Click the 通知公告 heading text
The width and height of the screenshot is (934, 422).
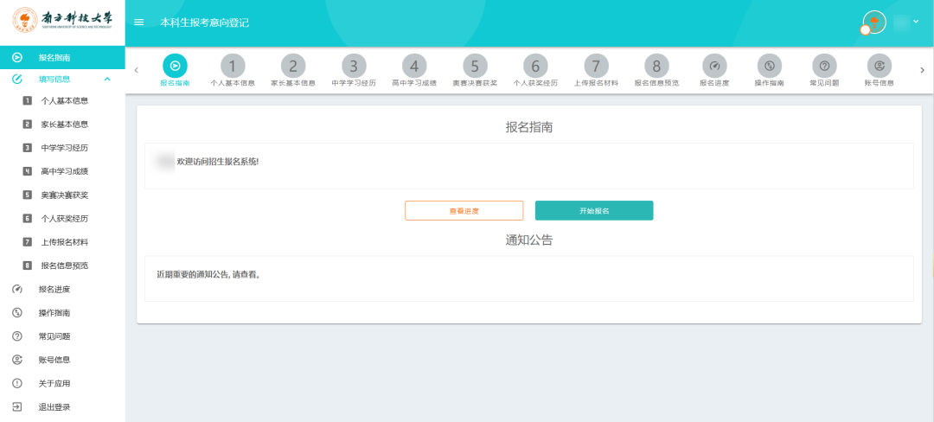(529, 240)
